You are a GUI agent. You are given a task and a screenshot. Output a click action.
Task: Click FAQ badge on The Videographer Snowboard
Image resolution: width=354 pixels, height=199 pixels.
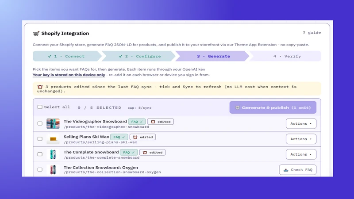[137, 122]
